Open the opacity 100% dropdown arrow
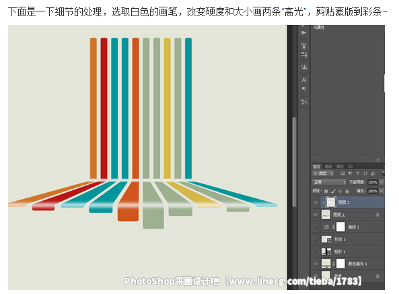This screenshot has width=399, height=294. click(x=382, y=182)
